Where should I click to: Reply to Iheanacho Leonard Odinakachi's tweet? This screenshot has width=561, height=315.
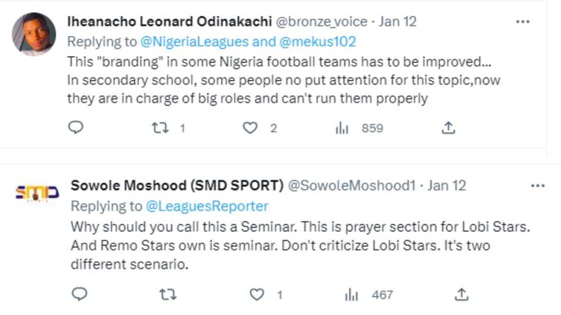pos(75,128)
